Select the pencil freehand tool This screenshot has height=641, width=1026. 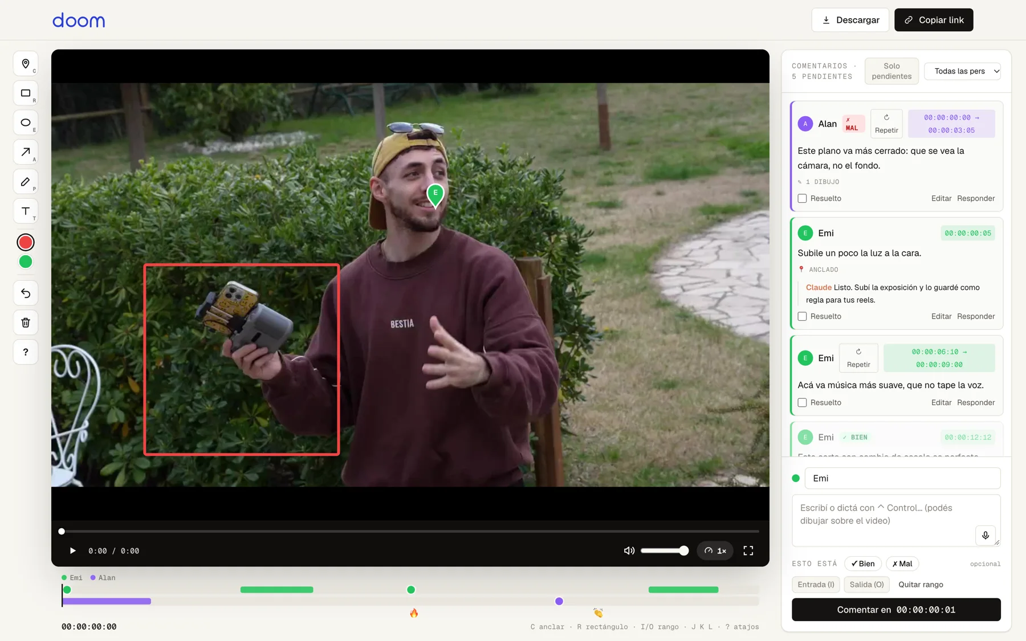pos(26,182)
